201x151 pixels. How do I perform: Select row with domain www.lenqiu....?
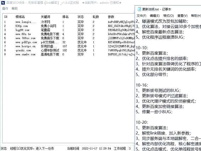[x=69, y=22]
